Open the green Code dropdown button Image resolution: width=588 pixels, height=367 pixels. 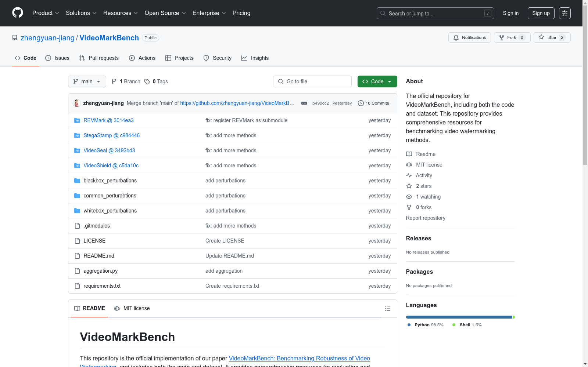377,81
